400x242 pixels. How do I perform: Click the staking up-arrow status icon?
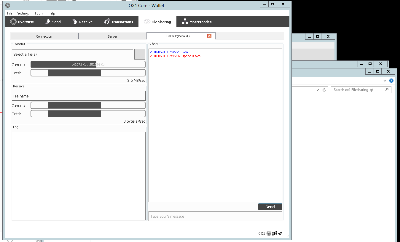(x=269, y=233)
